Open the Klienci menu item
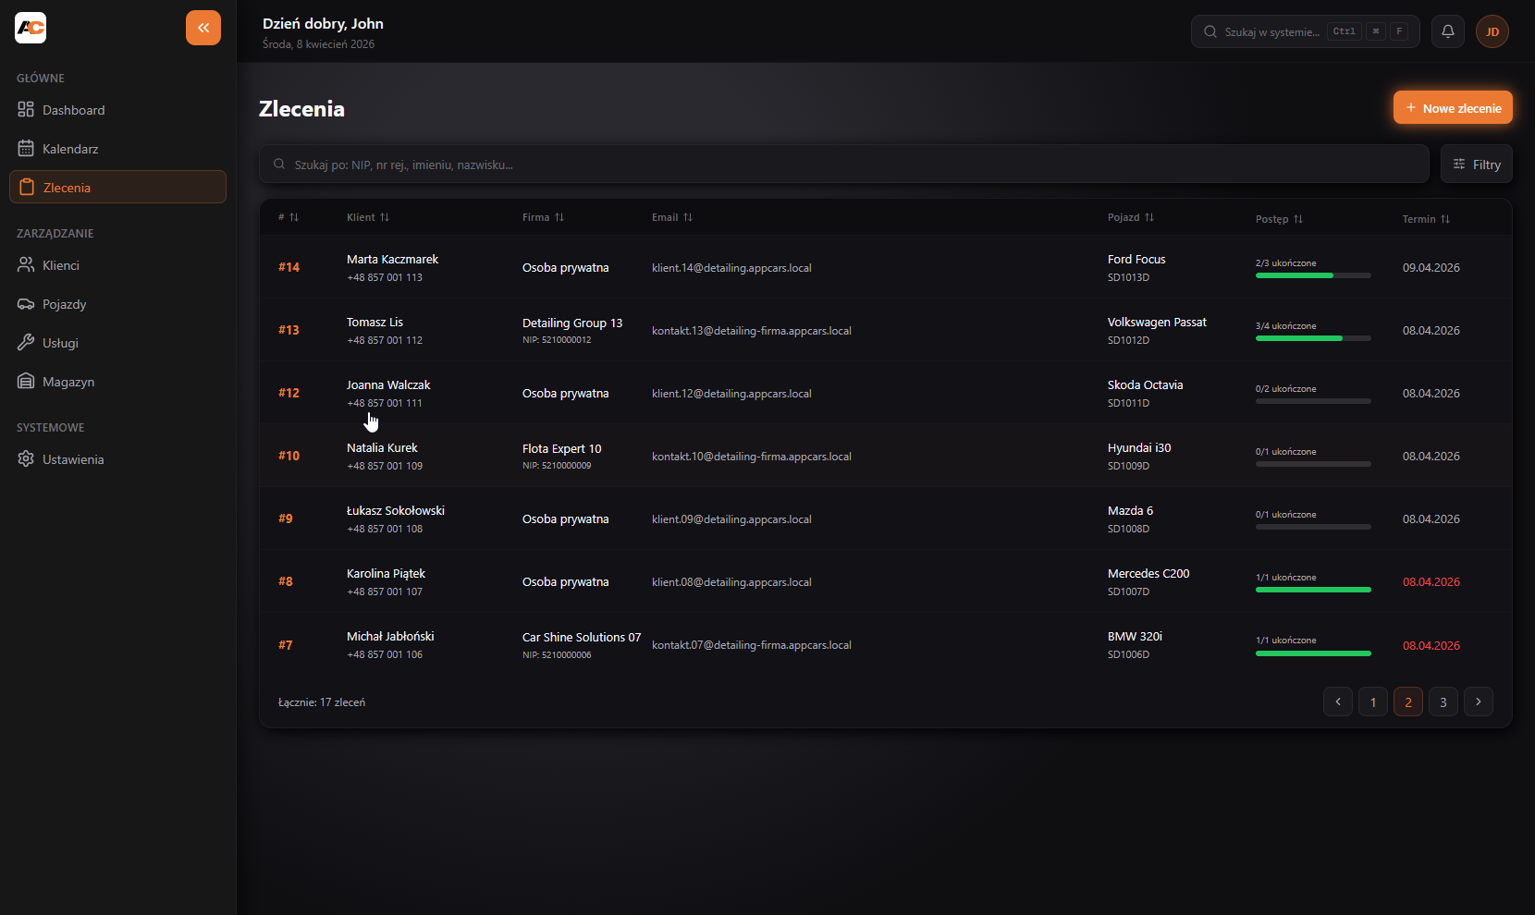Viewport: 1535px width, 915px height. coord(61,265)
